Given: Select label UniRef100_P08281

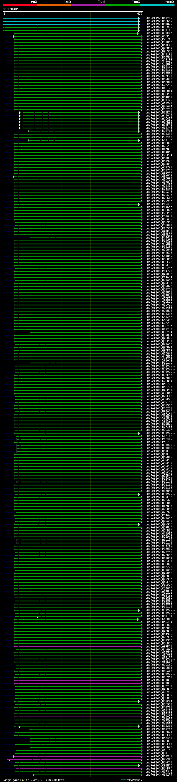Looking at the screenshot, I should 159,408.
